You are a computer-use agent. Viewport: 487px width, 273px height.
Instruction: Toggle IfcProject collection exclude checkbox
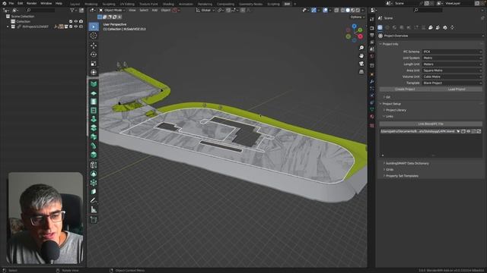click(x=71, y=27)
